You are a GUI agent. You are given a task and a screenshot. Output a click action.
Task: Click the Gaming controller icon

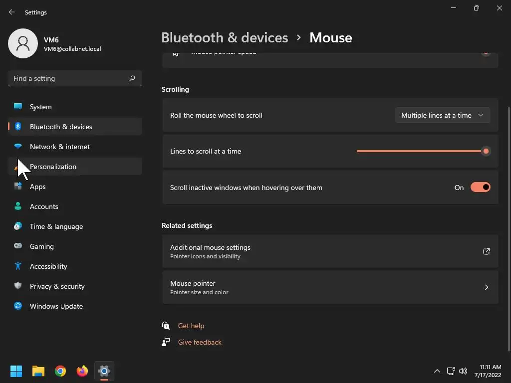point(18,246)
